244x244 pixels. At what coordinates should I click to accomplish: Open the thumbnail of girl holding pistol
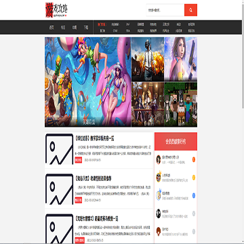point(181,59)
